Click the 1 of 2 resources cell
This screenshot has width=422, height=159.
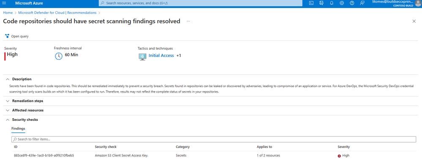(x=268, y=156)
